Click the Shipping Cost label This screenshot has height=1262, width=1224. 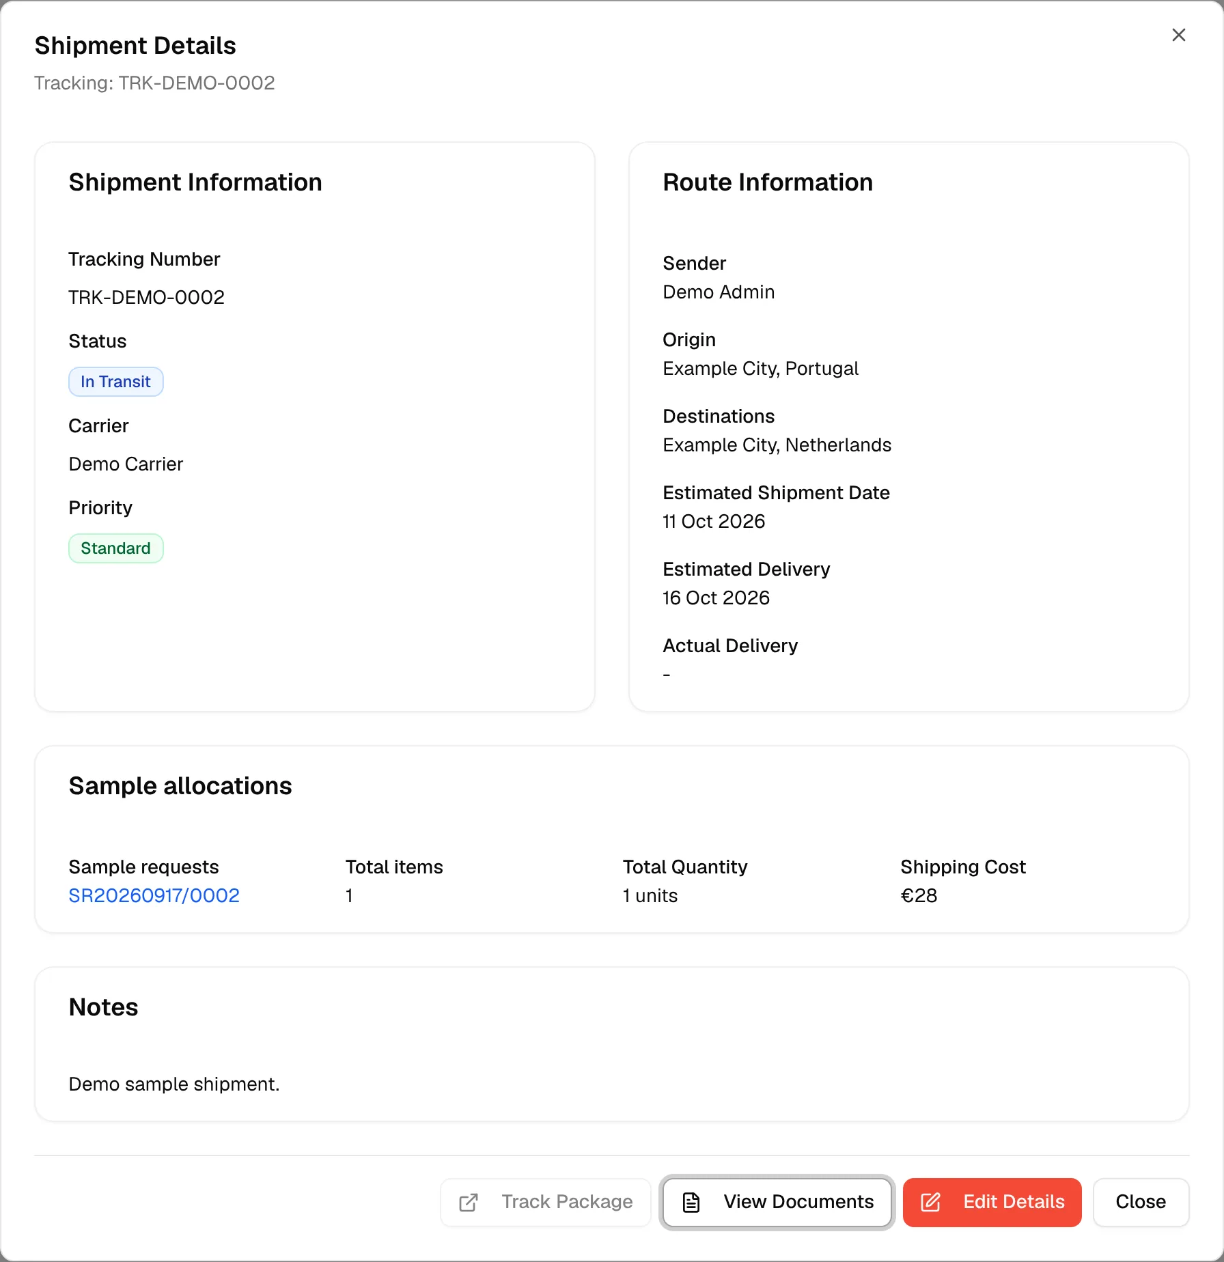tap(964, 867)
